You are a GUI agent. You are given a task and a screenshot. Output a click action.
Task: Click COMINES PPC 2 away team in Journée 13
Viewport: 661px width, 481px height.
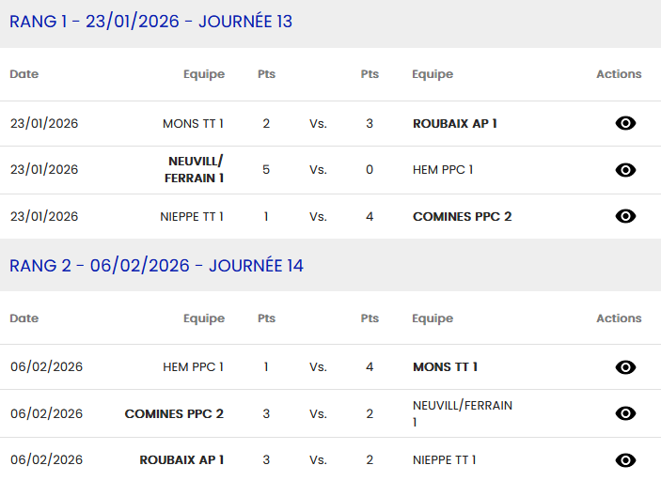pyautogui.click(x=462, y=216)
